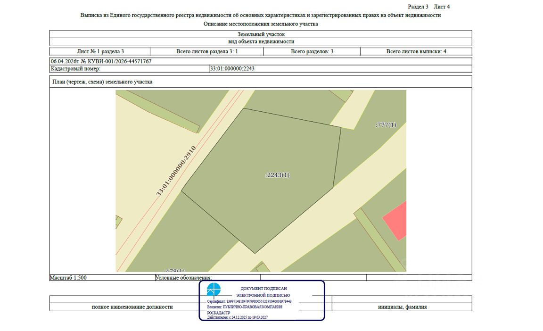This screenshot has width=543, height=331.
Task: Click 'План (чертеж, схема) земельного участка' heading
Action: (102, 82)
